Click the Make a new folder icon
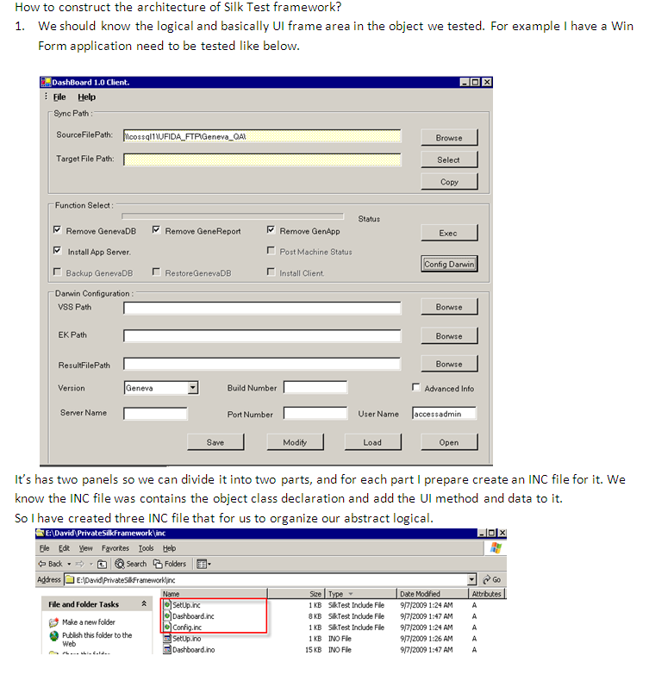The height and width of the screenshot is (681, 649). (x=53, y=622)
